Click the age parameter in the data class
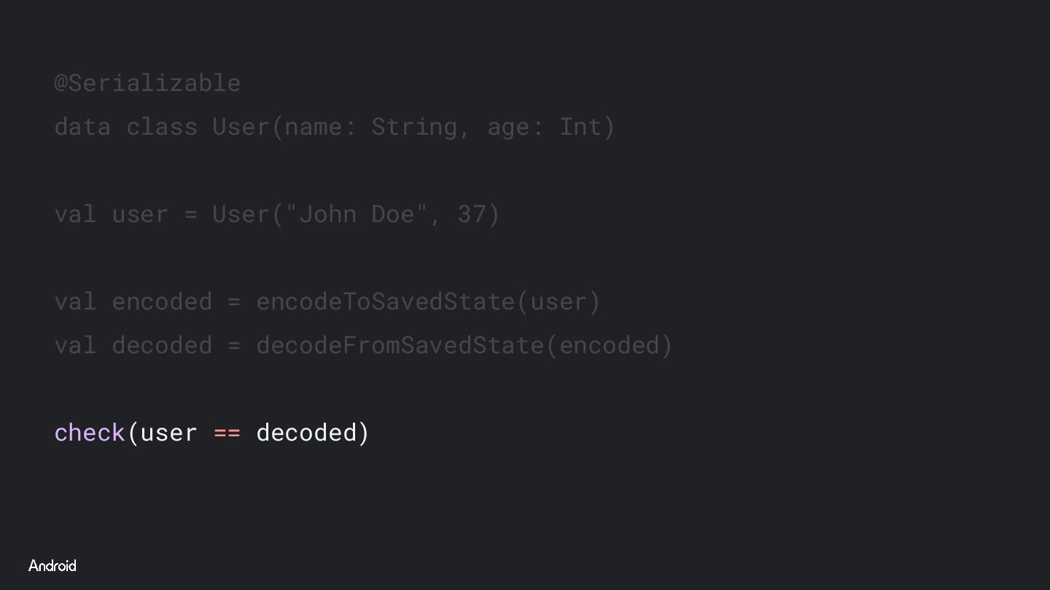This screenshot has width=1050, height=590. click(x=508, y=127)
